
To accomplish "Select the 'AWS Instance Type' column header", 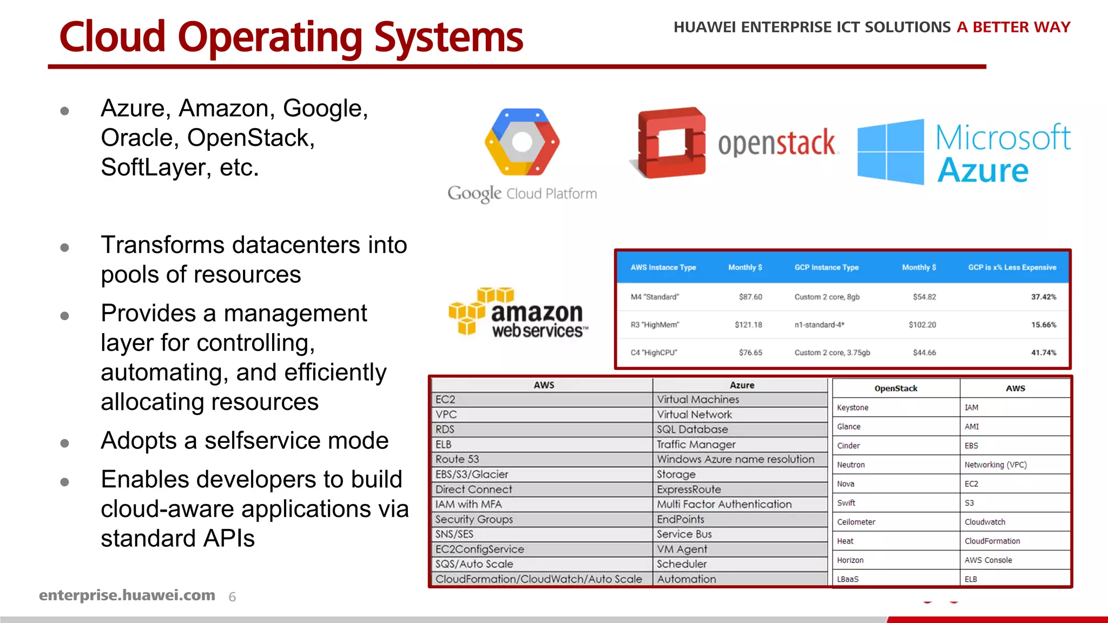I will 663,267.
